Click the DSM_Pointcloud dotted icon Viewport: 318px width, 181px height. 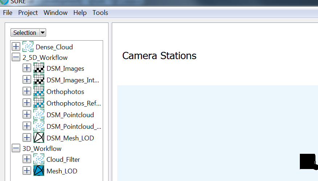pos(39,114)
